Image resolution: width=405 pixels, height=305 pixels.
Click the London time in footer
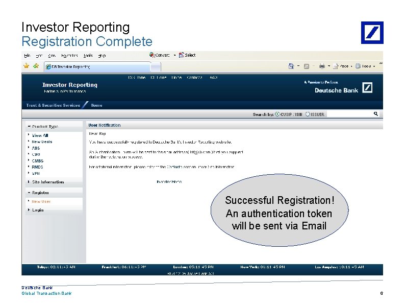click(193, 267)
